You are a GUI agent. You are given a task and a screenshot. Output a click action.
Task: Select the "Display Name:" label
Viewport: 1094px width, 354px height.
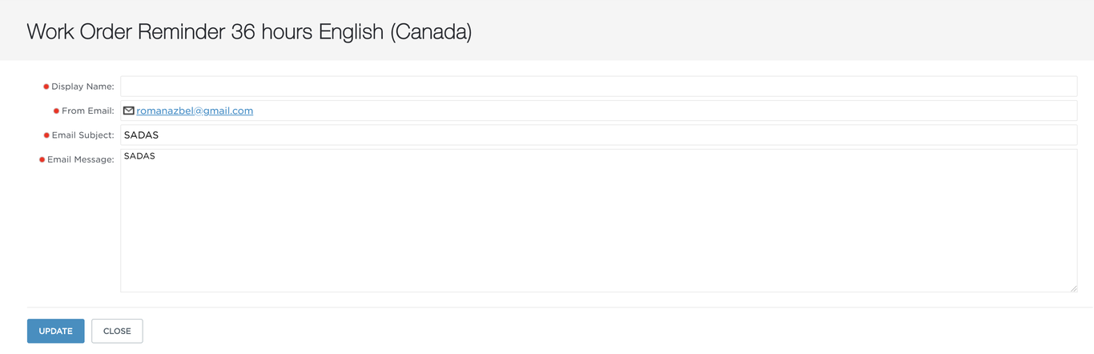(82, 86)
